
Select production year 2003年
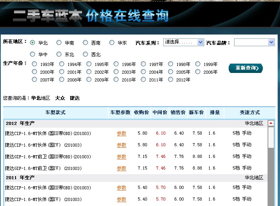pyautogui.click(x=116, y=72)
